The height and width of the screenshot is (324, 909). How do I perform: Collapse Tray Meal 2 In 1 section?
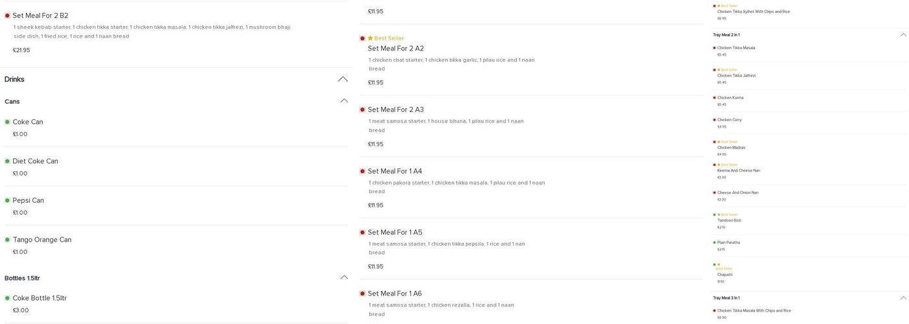click(903, 35)
